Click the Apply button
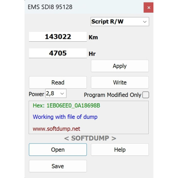 120,66
